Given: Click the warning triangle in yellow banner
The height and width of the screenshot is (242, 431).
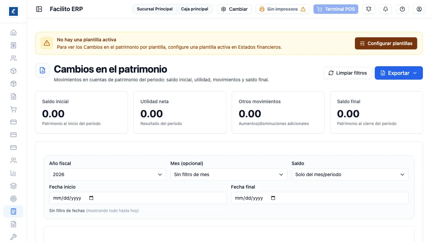Looking at the screenshot, I should 47,43.
